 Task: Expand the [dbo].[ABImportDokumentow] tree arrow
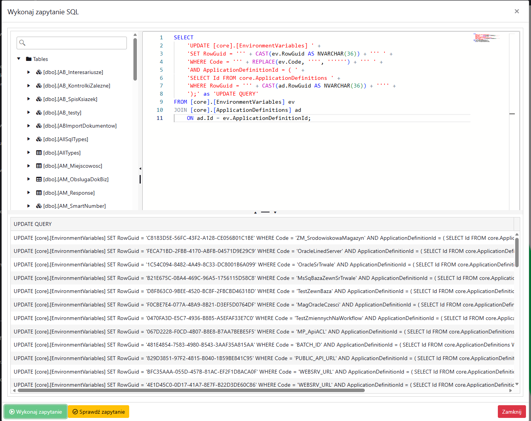coord(29,126)
